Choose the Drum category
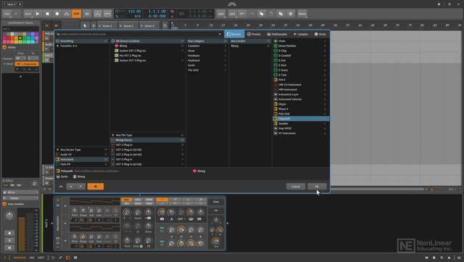 click(207, 51)
